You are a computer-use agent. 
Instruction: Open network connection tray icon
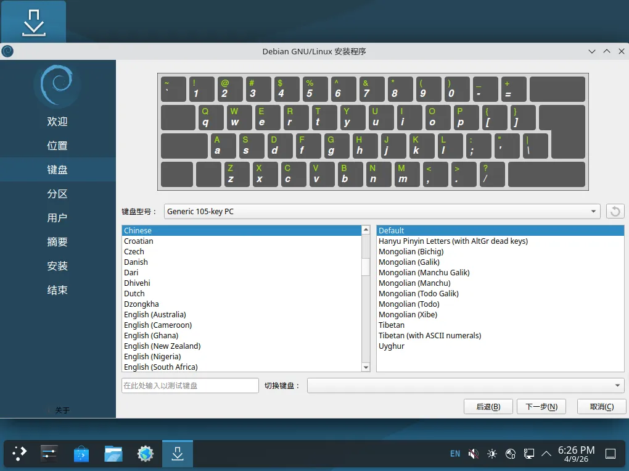pyautogui.click(x=528, y=454)
